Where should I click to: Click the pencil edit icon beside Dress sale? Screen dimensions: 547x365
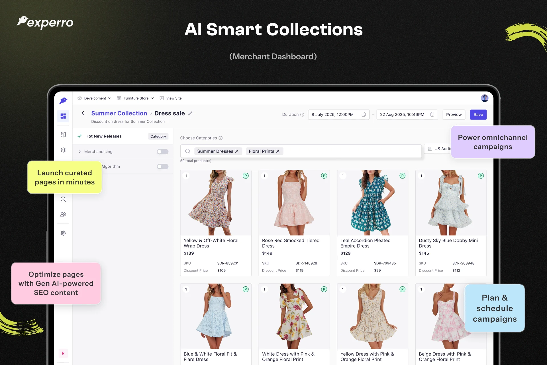coord(190,113)
